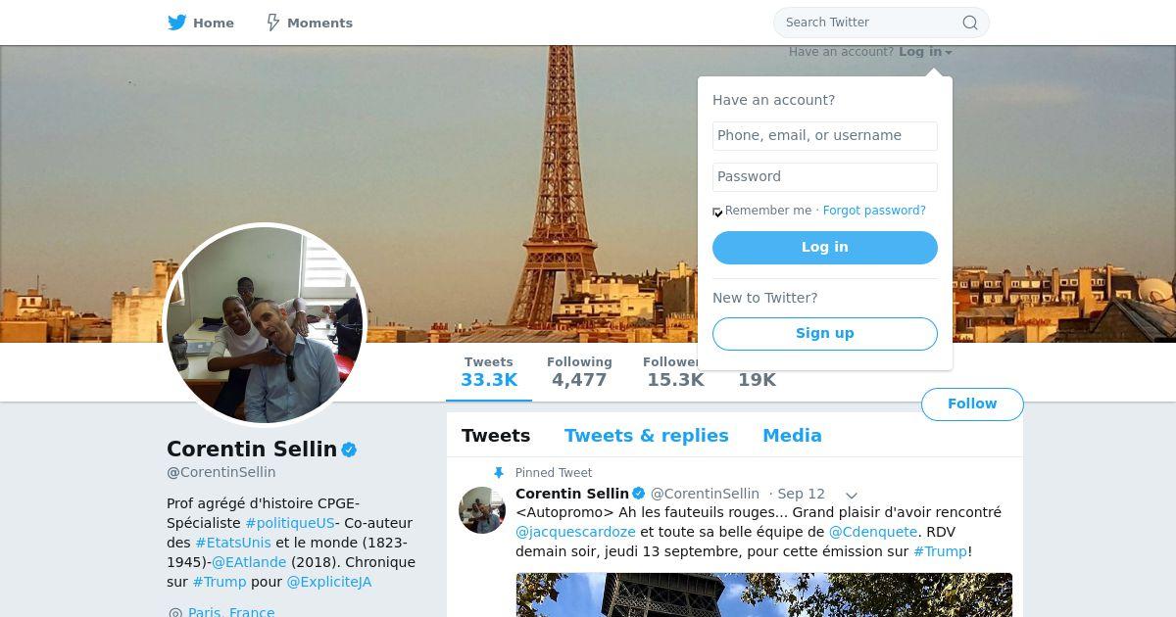This screenshot has width=1176, height=617.
Task: Open Moments via the lightning bolt icon
Action: (x=273, y=23)
